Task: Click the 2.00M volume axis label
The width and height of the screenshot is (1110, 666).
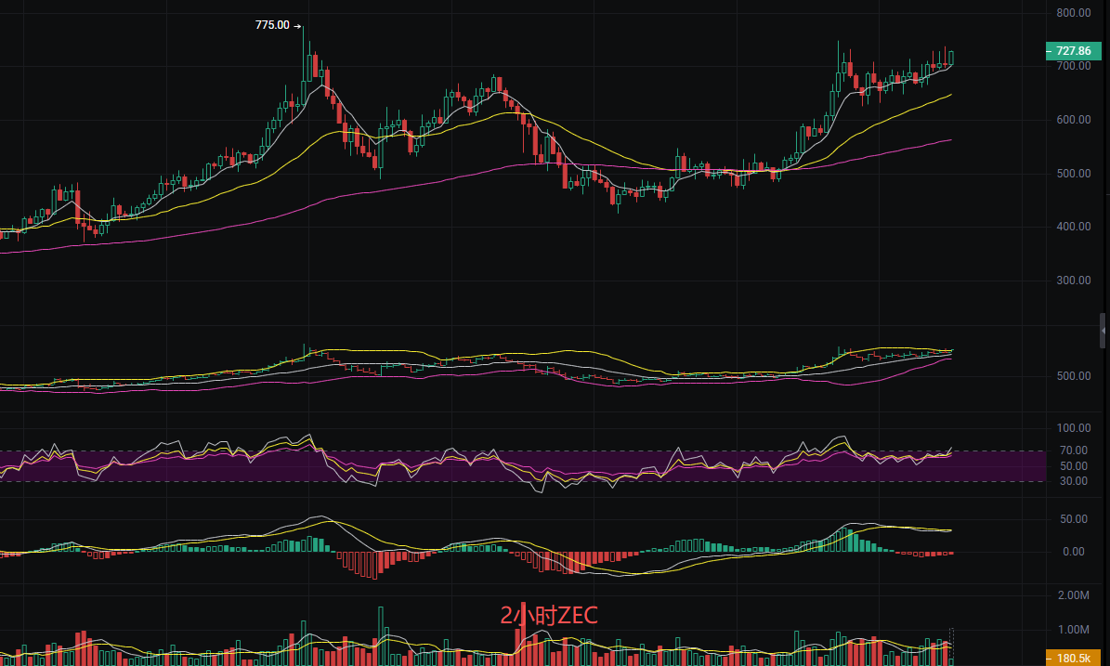Action: (x=1073, y=595)
